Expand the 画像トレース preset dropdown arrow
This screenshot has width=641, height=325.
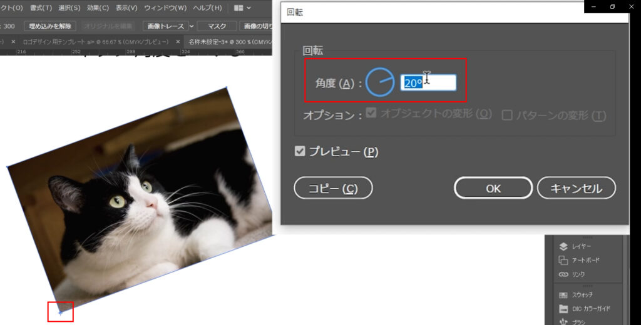click(192, 26)
